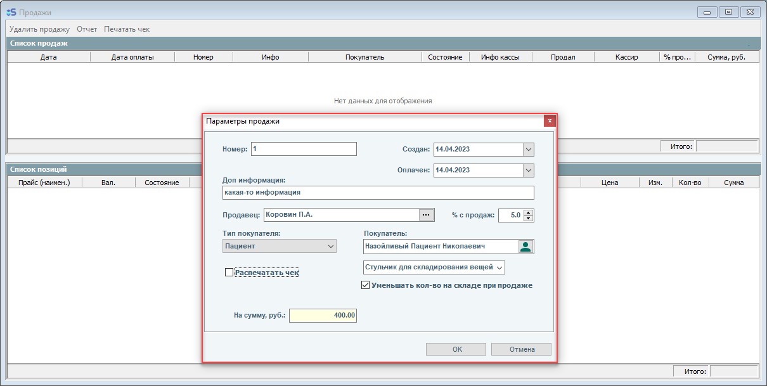Increase % с продаж with up arrow

click(529, 212)
